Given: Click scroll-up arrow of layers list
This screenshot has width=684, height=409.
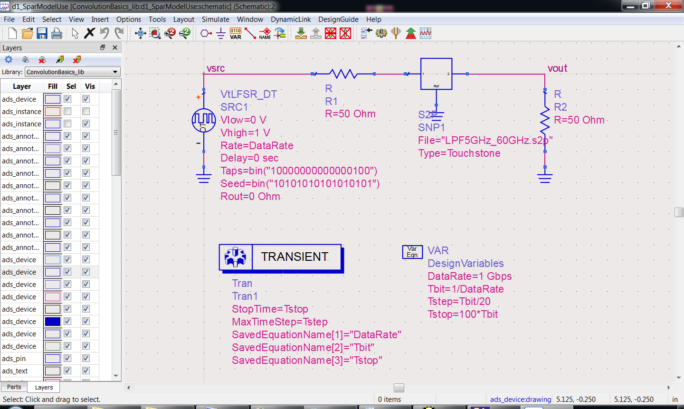Looking at the screenshot, I should tap(116, 84).
